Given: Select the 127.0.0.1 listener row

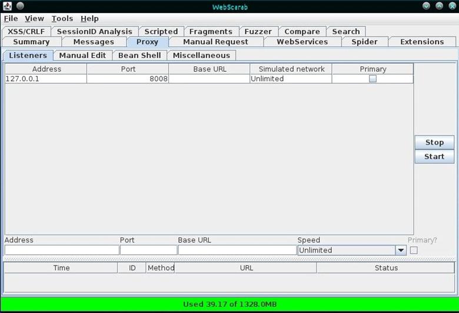Looking at the screenshot, I should point(46,79).
